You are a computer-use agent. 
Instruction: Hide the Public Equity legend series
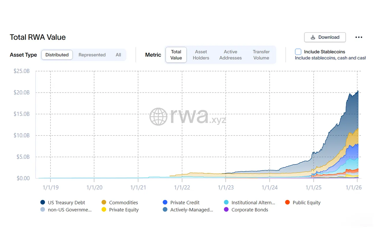coord(287,202)
